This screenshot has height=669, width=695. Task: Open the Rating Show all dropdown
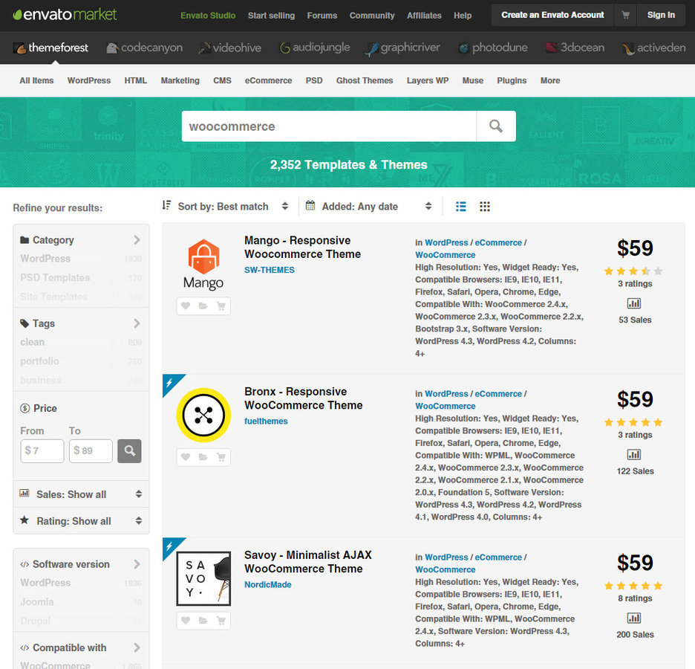pos(81,521)
